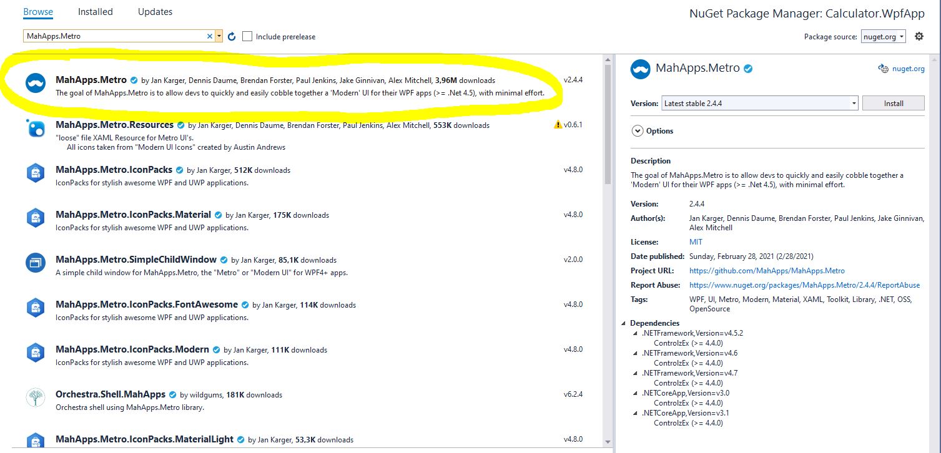Screen dimensions: 941x453
Task: Click the refresh icon beside search box
Action: pos(232,37)
